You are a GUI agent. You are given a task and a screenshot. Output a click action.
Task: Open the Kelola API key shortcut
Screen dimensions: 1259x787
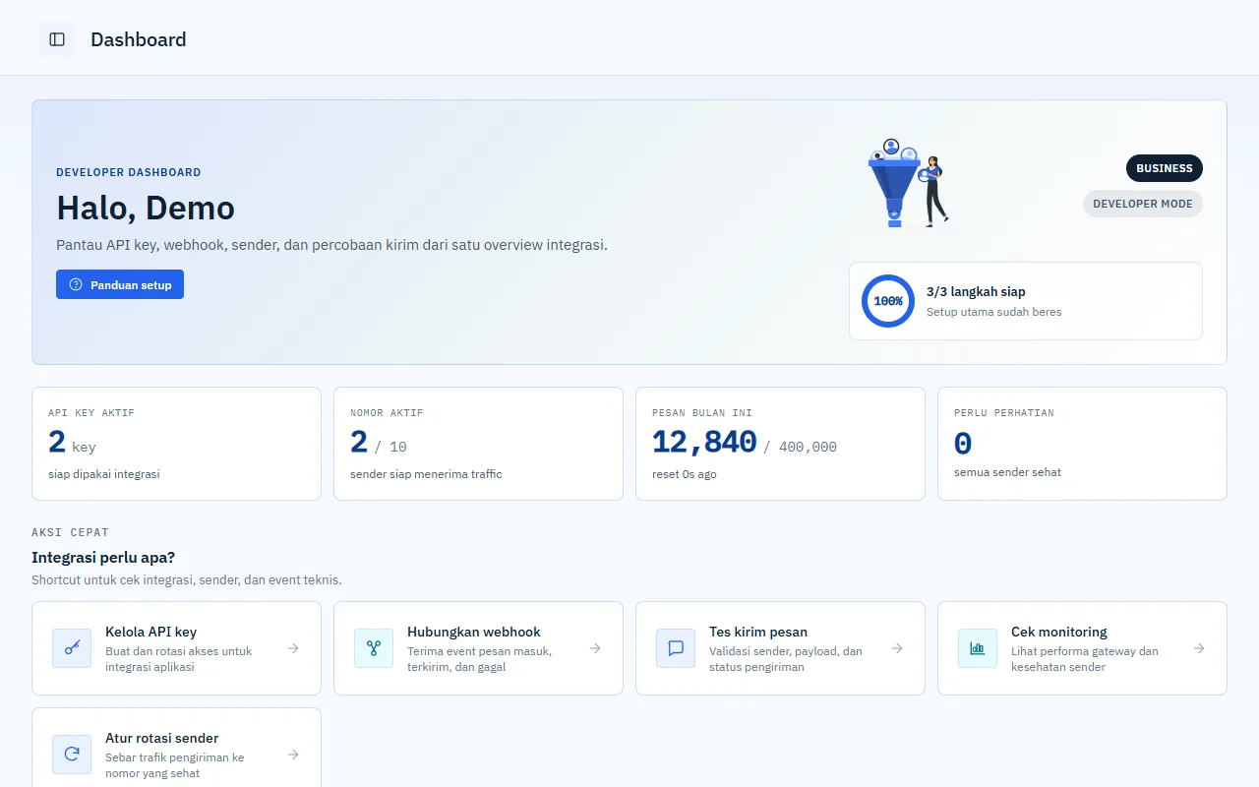coord(176,648)
